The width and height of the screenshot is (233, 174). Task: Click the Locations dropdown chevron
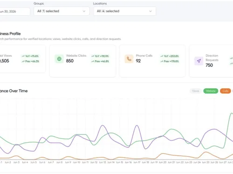click(x=151, y=11)
